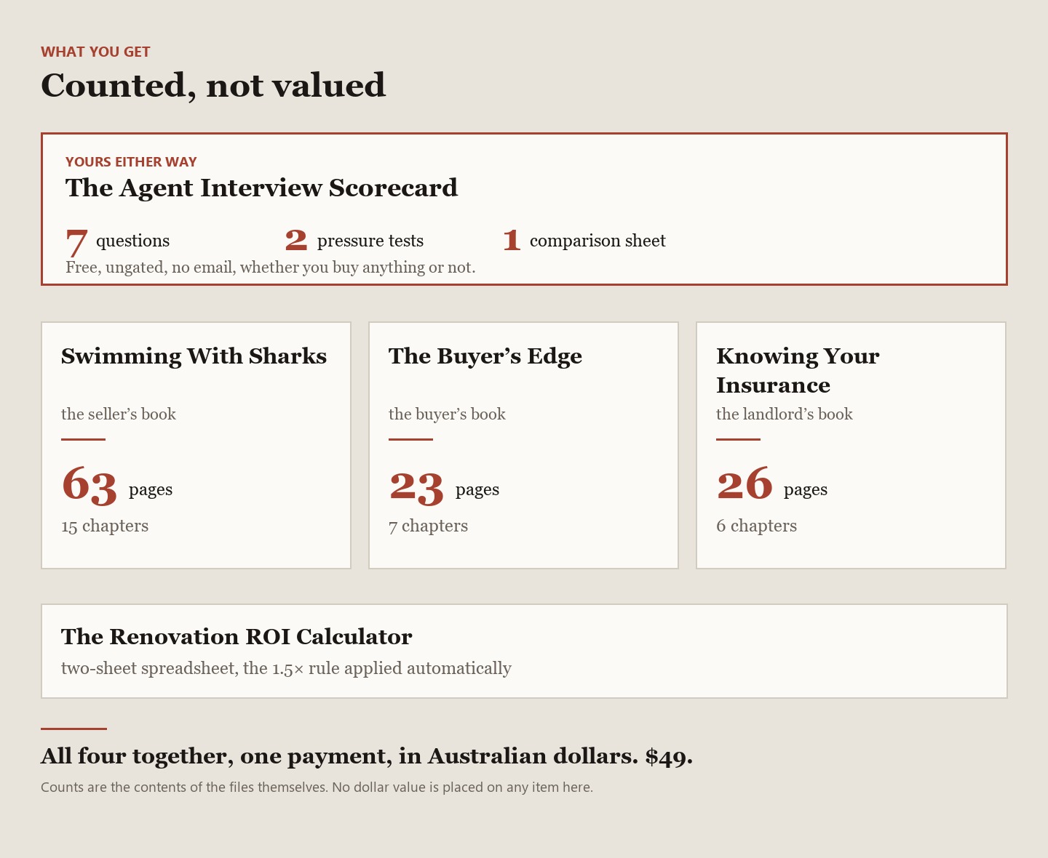Select The Renovation ROI Calculator title

point(237,637)
